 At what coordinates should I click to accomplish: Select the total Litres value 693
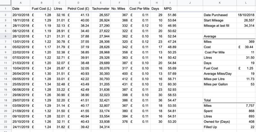246,116
